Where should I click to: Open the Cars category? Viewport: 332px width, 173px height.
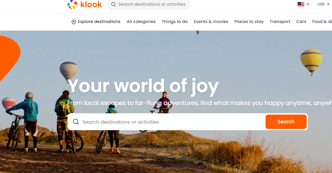(301, 22)
